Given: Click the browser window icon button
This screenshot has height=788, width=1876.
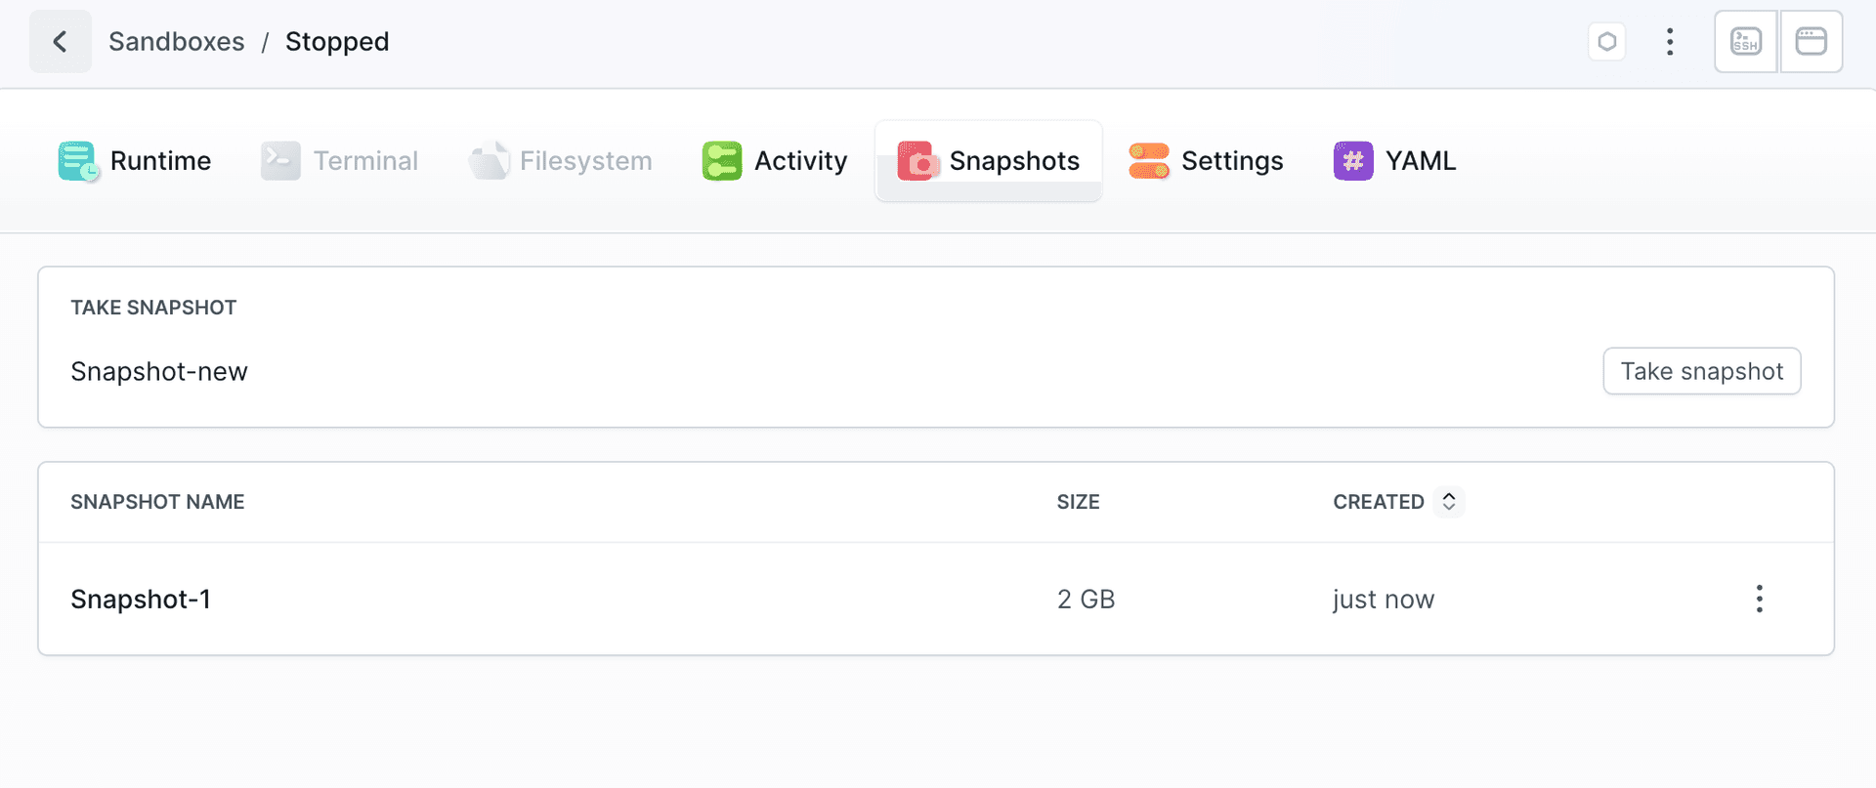Looking at the screenshot, I should point(1812,42).
